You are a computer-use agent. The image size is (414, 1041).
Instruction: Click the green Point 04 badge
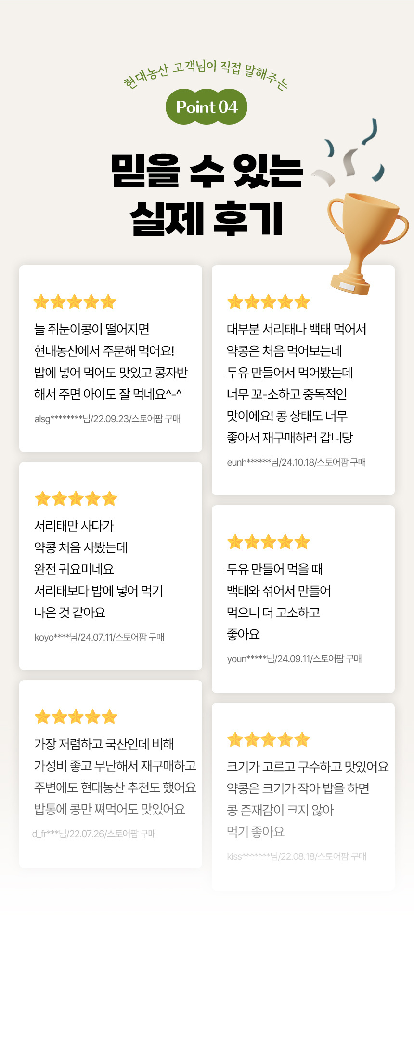pos(207,107)
